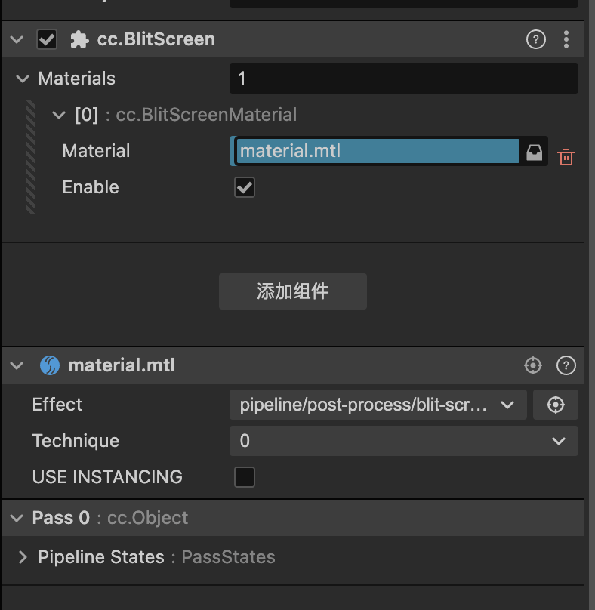The image size is (595, 610).
Task: Open the Effect dropdown
Action: coord(378,405)
